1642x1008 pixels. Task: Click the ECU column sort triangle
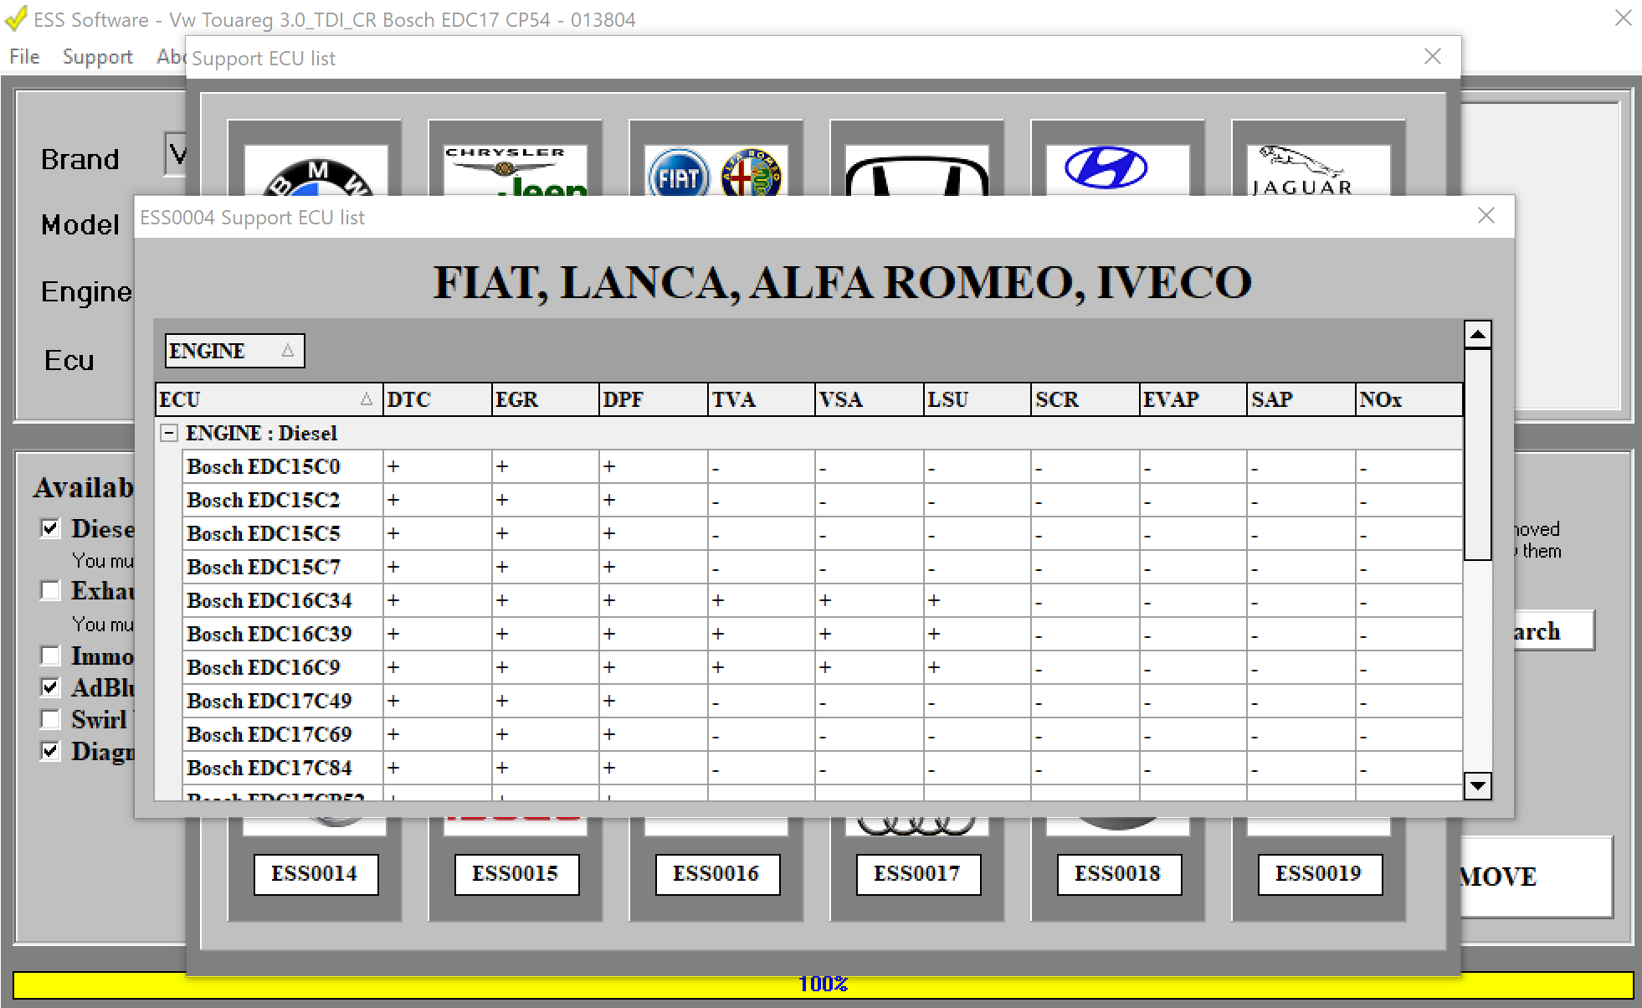[366, 399]
